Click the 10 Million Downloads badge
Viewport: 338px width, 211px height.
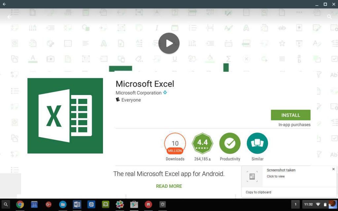[175, 143]
